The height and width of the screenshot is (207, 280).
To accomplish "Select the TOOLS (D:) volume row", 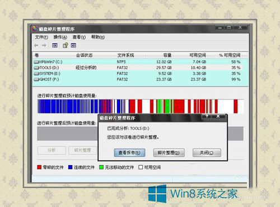I will [x=141, y=68].
